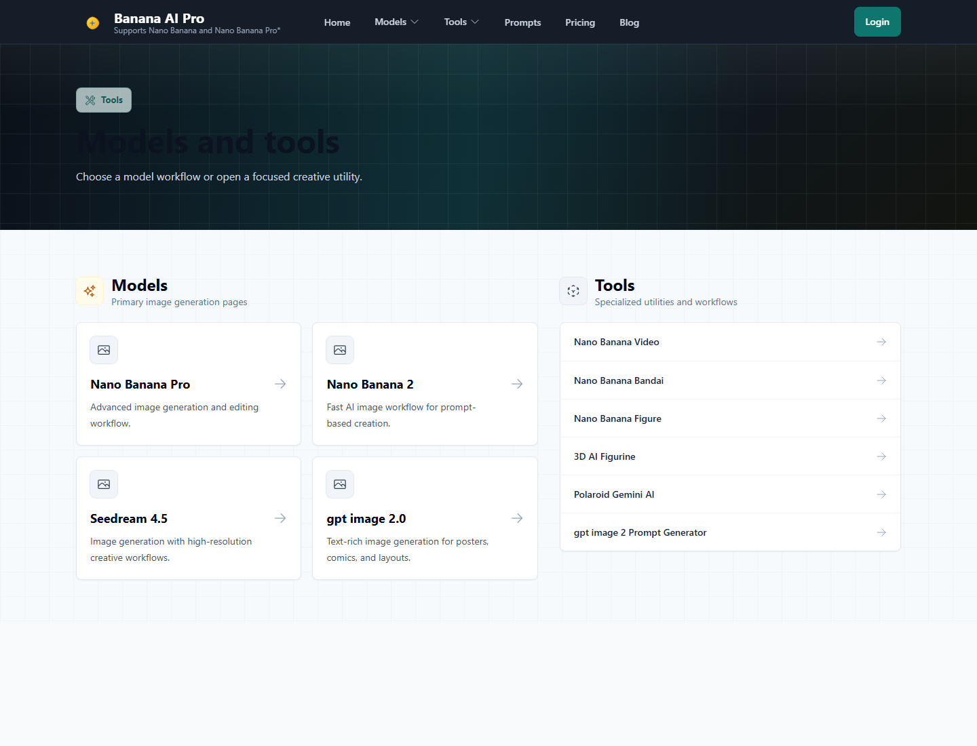Click the image icon on gpt image 2.0 card

tap(340, 484)
